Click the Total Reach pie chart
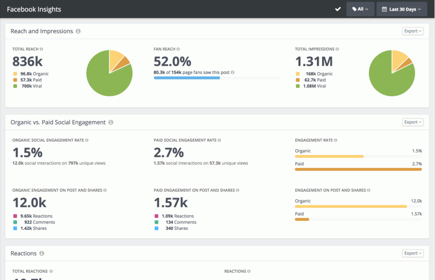Image resolution: width=435 pixels, height=280 pixels. (109, 73)
